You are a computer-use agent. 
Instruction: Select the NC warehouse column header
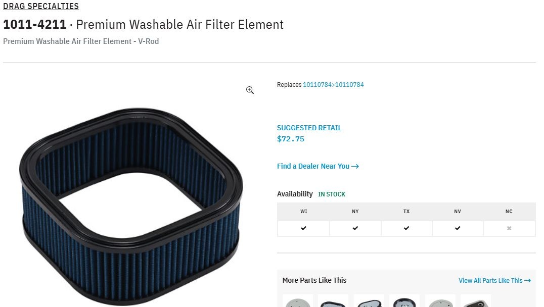click(x=509, y=212)
